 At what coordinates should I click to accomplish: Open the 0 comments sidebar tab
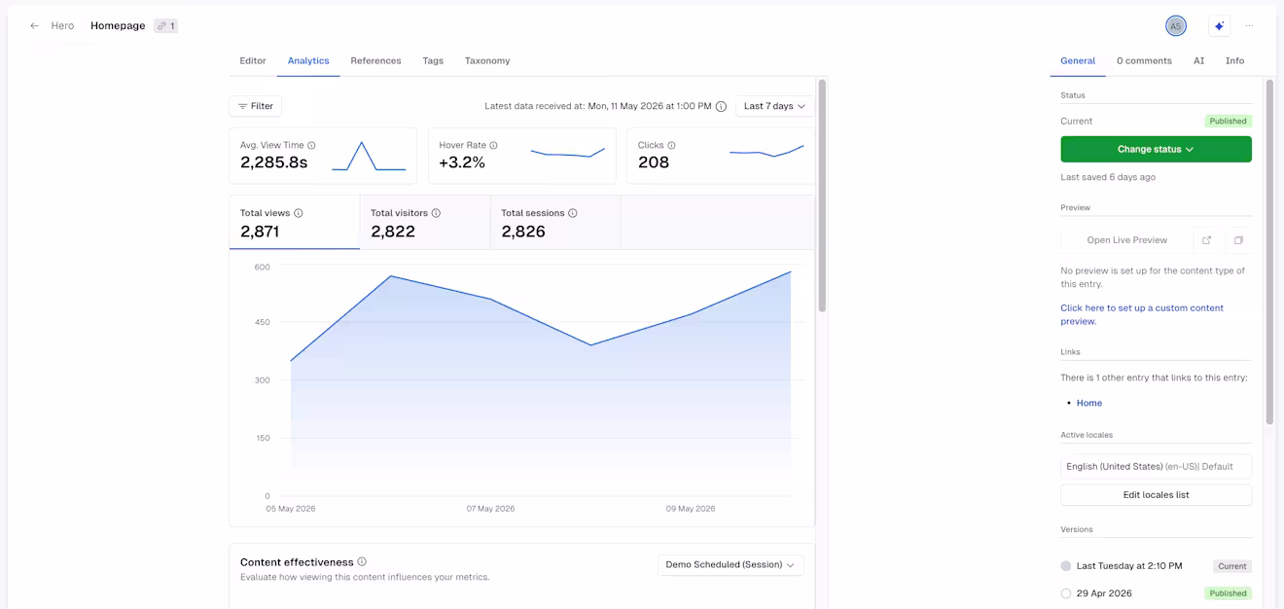tap(1144, 60)
